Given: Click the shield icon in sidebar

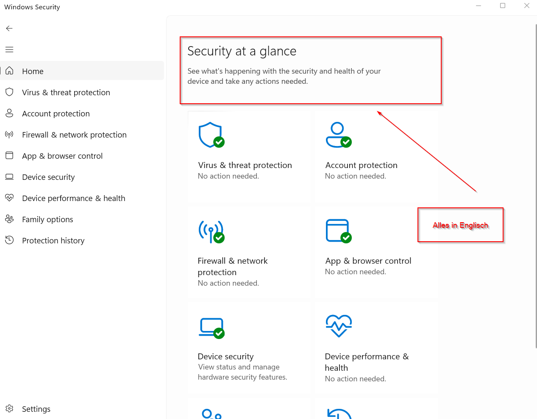Looking at the screenshot, I should [x=9, y=92].
